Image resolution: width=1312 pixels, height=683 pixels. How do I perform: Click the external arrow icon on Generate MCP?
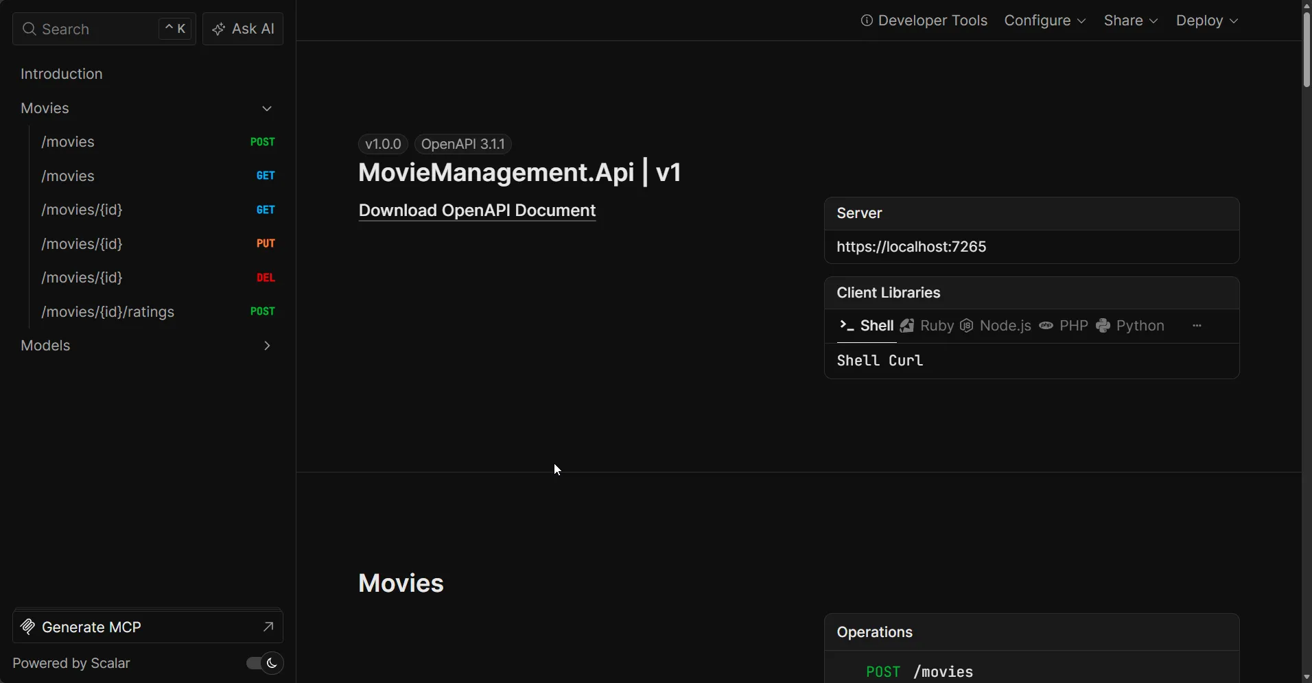(268, 627)
